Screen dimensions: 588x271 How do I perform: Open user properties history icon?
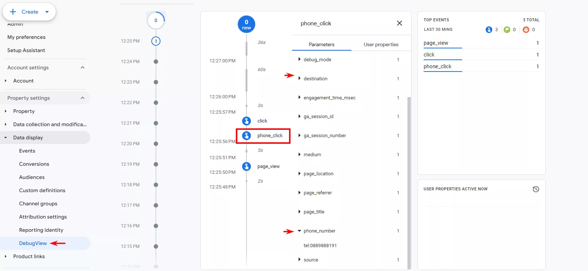[536, 189]
